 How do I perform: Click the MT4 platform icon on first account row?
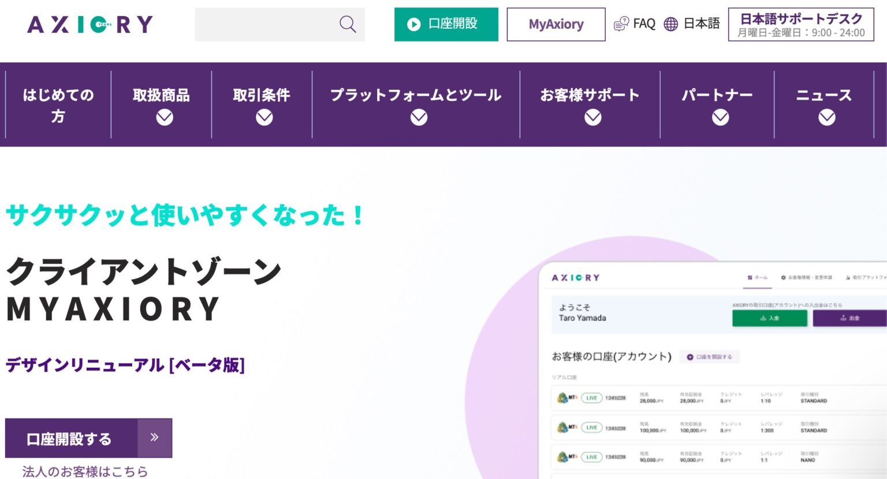565,397
